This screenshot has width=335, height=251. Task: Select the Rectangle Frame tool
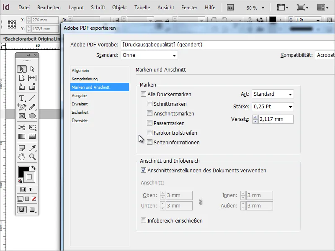(22, 116)
